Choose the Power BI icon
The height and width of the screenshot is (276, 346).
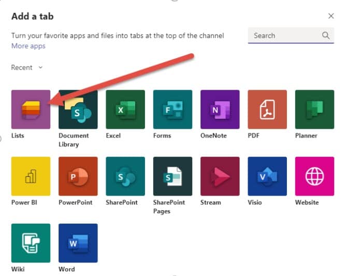[x=31, y=176]
